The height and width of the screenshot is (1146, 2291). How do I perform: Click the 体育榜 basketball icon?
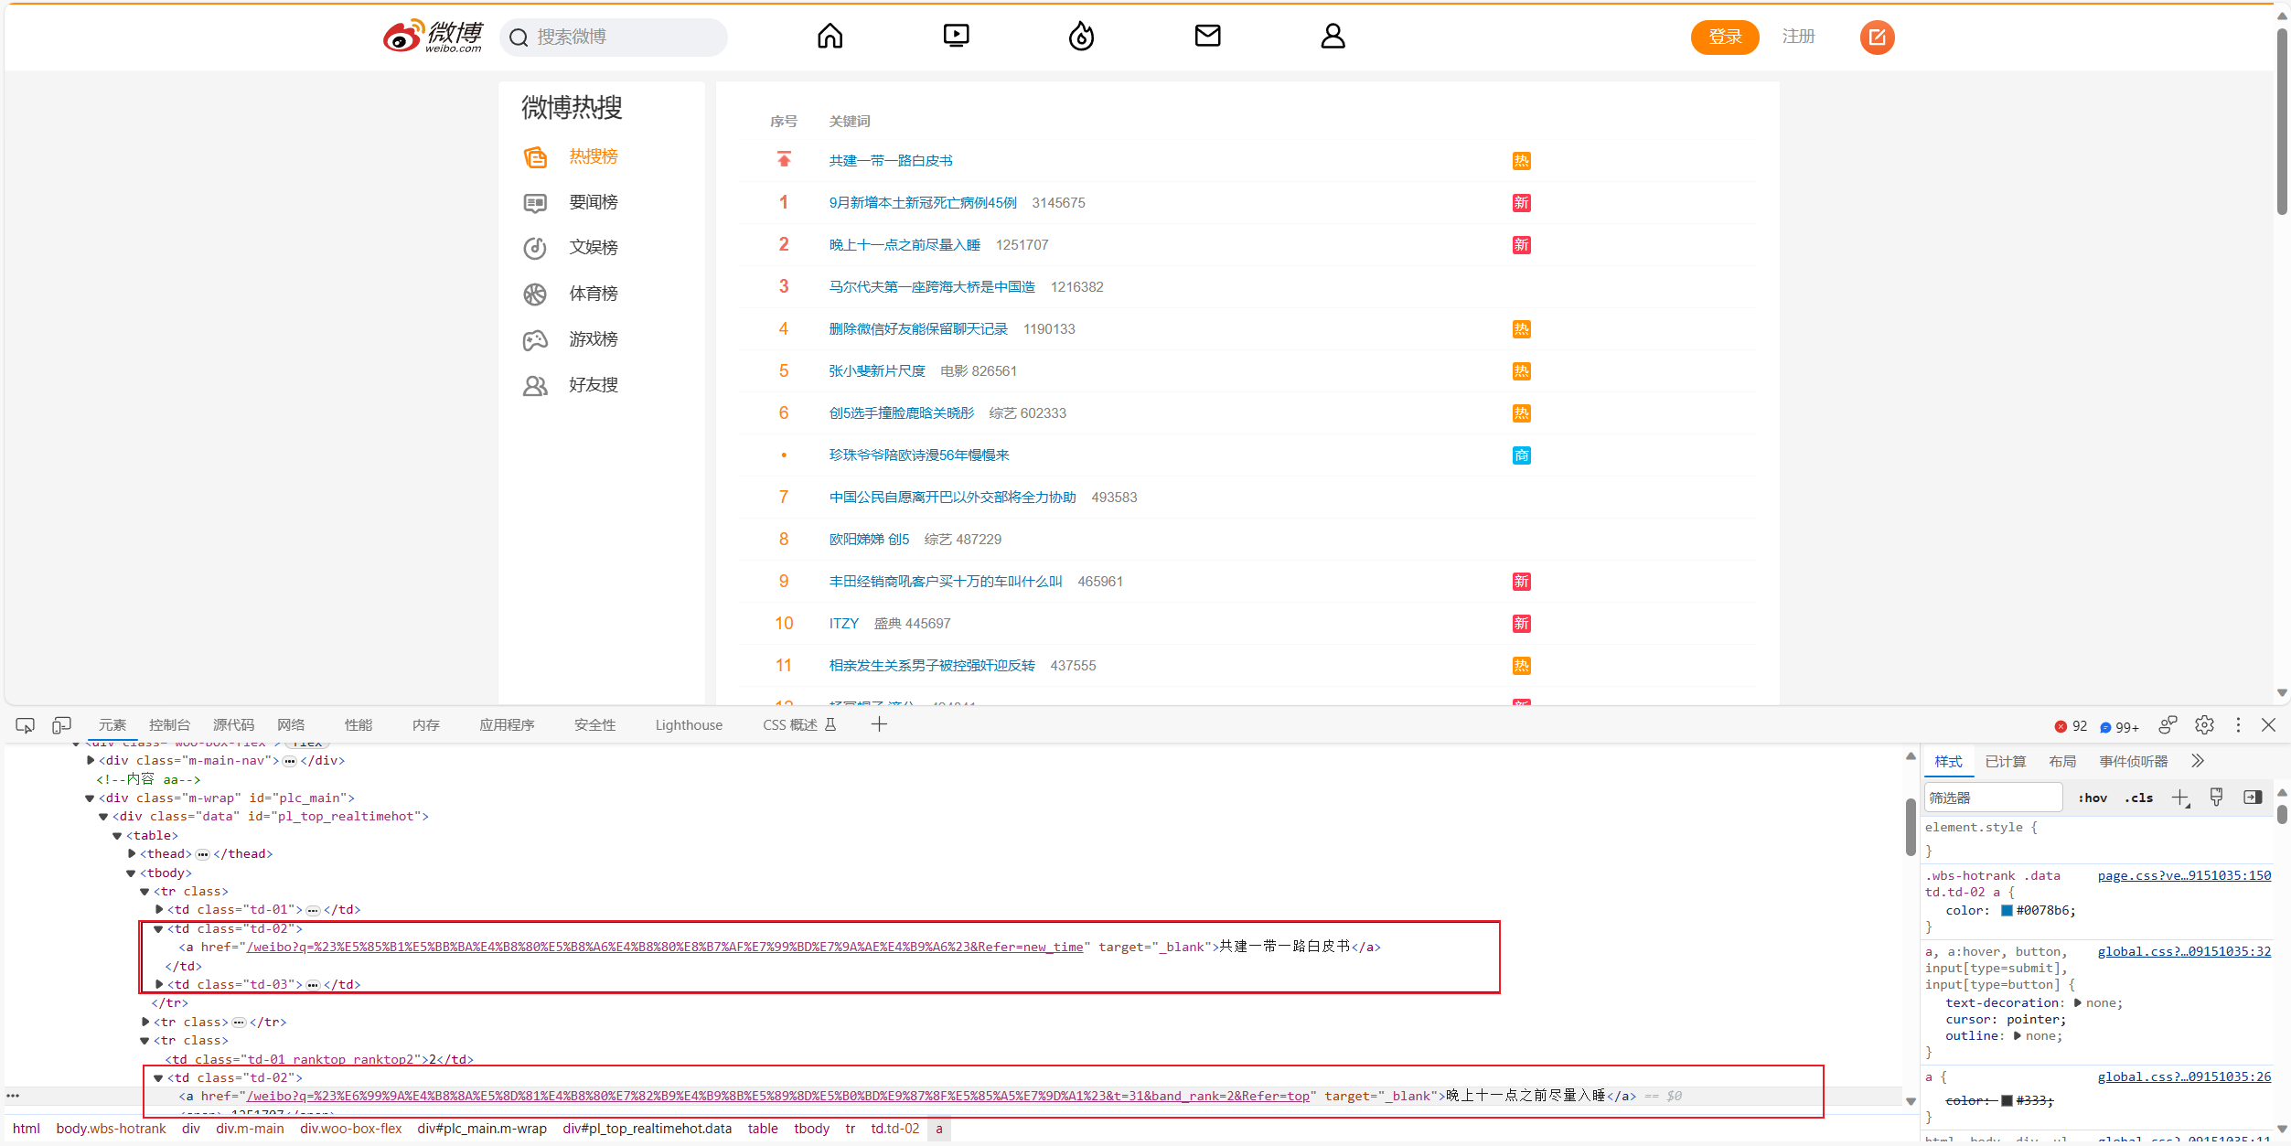click(x=535, y=295)
